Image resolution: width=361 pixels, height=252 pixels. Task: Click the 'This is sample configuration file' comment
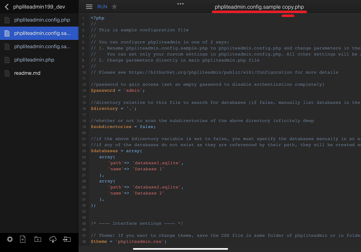(x=139, y=30)
